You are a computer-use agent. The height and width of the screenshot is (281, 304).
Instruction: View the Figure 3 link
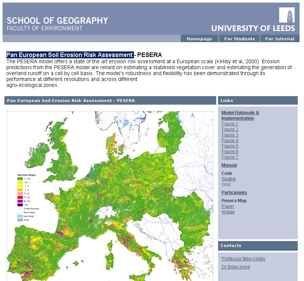click(230, 135)
